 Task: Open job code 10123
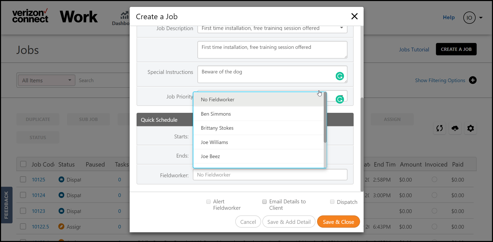[38, 211]
